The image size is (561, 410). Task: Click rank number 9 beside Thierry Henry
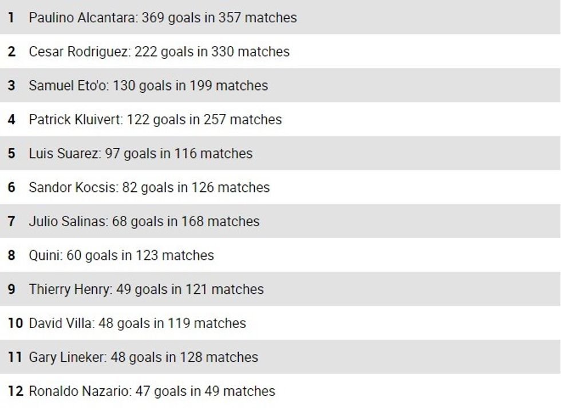click(x=11, y=289)
